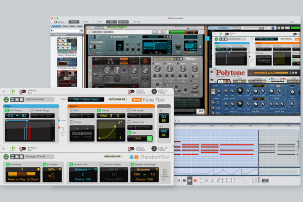Toggle Probability checkbox in Random Tool
Screen dimensions: 303x202
45,164
